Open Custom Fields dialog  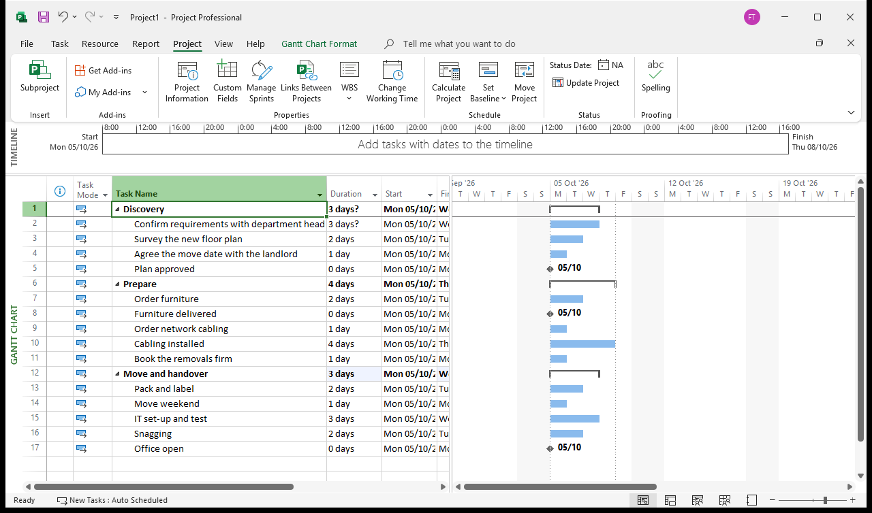click(x=227, y=82)
